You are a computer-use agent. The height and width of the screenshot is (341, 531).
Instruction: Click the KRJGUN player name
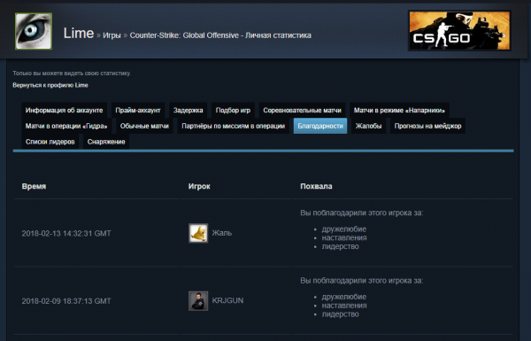[x=227, y=300]
